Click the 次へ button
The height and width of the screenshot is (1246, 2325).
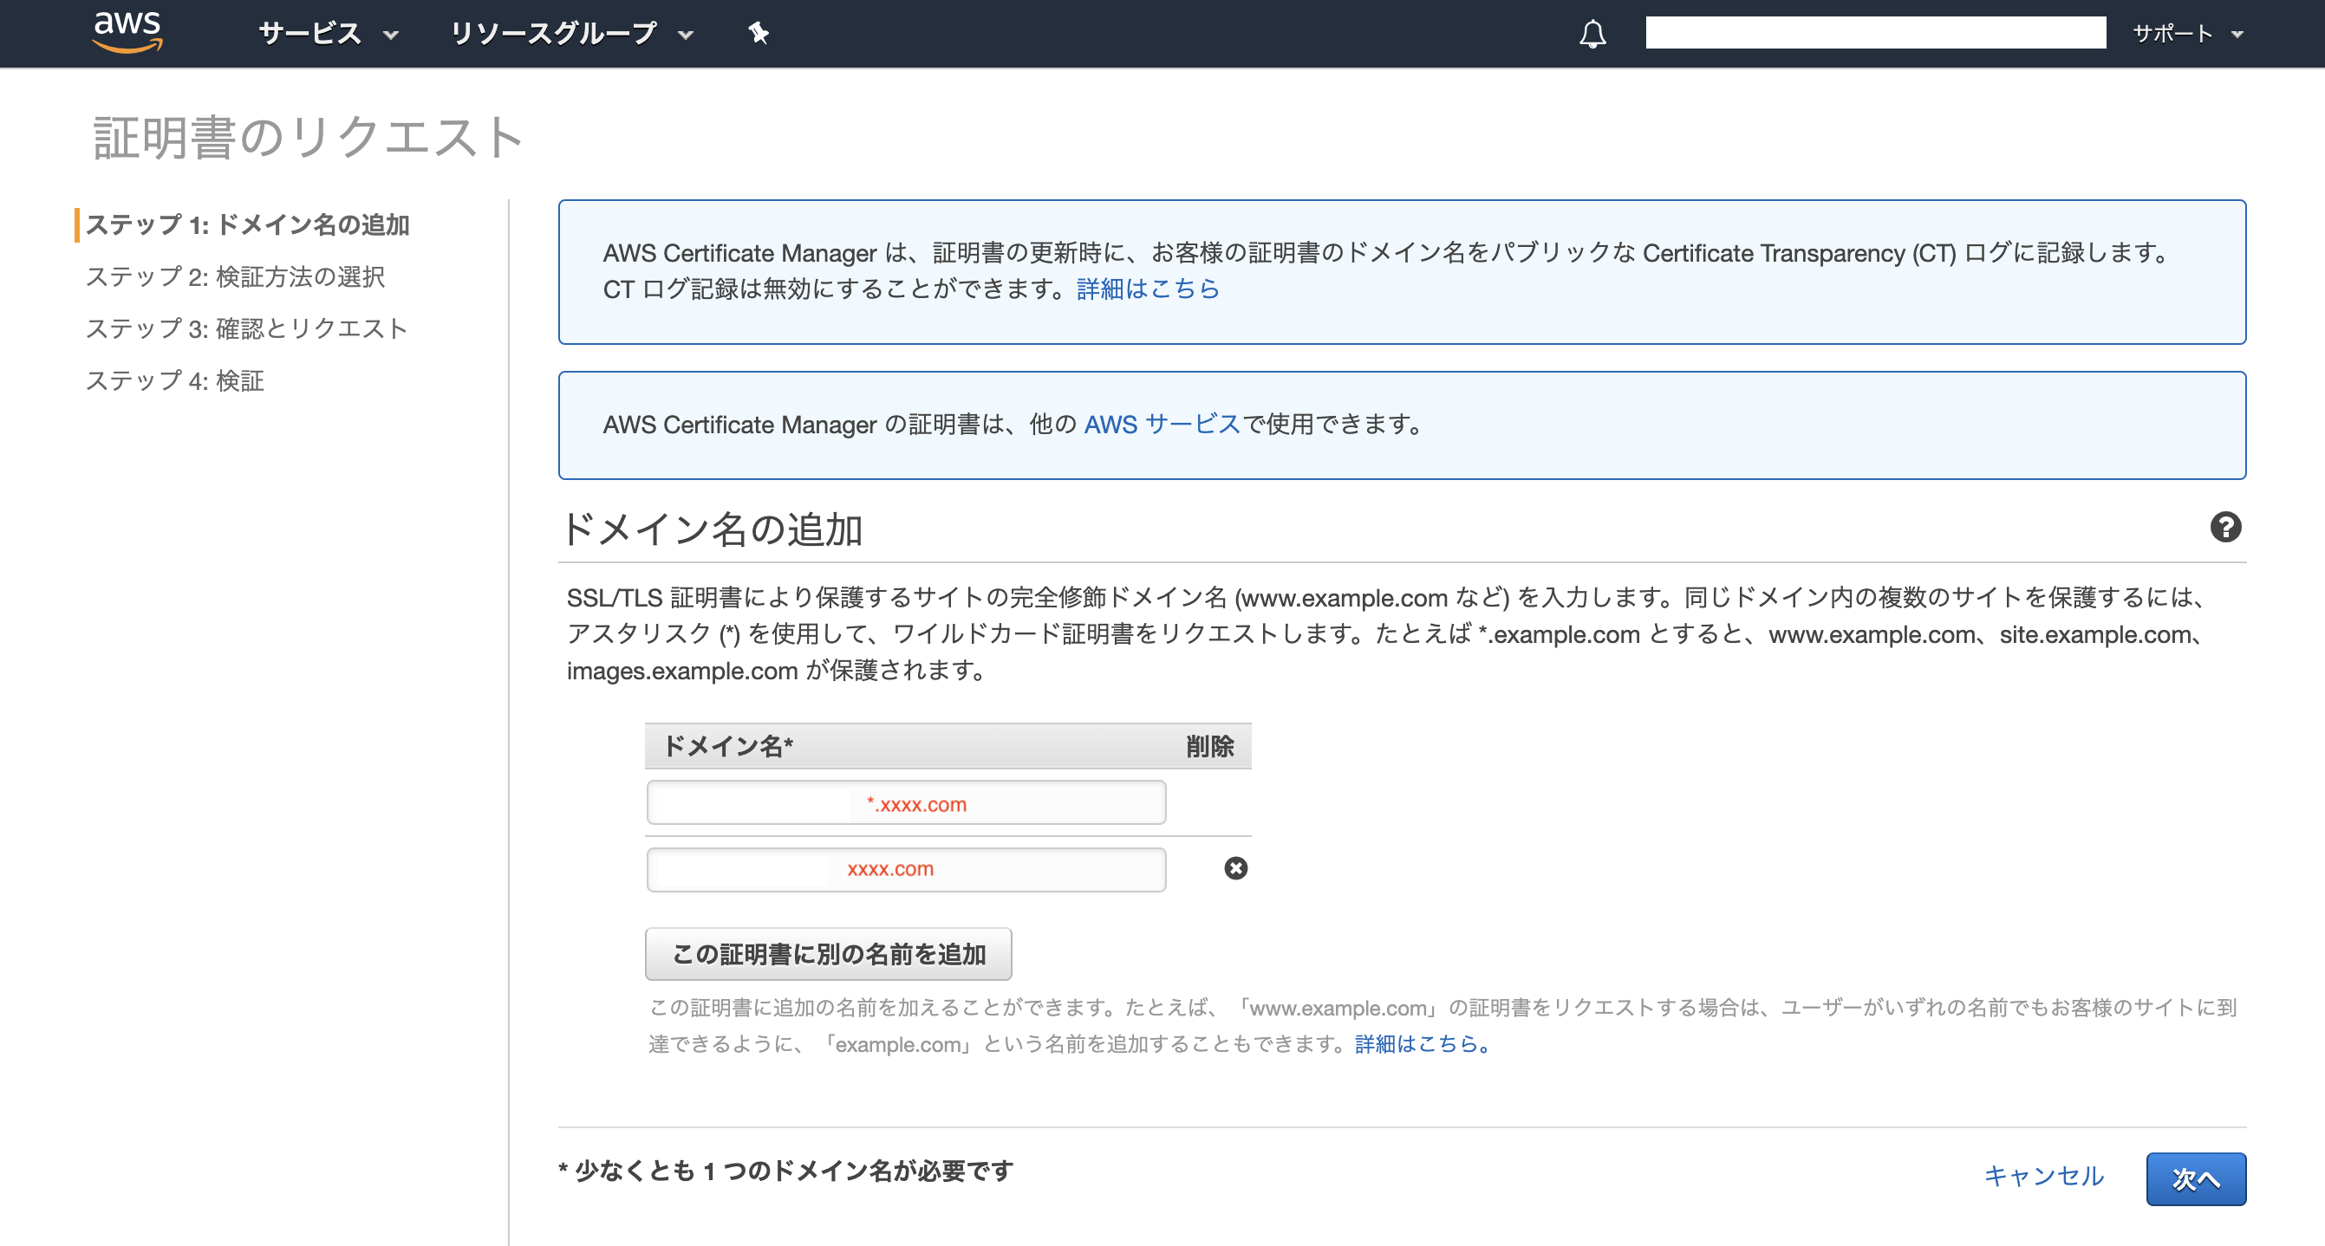[x=2196, y=1178]
